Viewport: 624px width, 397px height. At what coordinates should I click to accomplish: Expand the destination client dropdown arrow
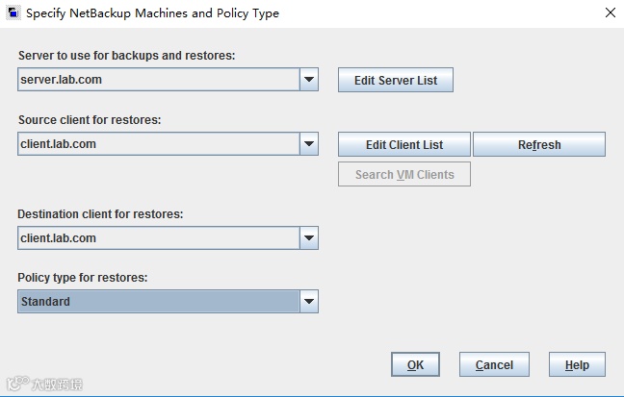tap(308, 237)
